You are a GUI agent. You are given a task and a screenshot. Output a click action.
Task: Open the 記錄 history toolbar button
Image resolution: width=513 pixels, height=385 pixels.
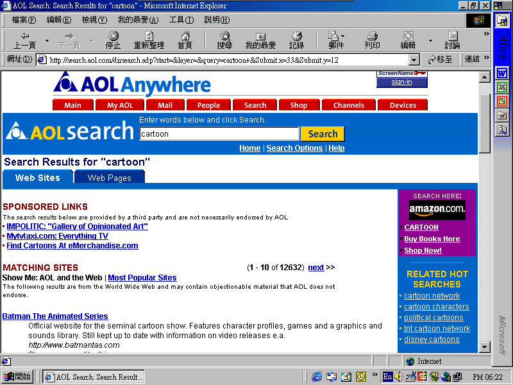[x=297, y=40]
